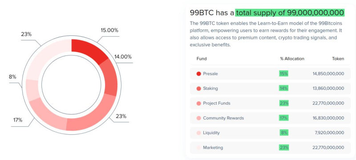Select the Presale row in the table

[270, 74]
